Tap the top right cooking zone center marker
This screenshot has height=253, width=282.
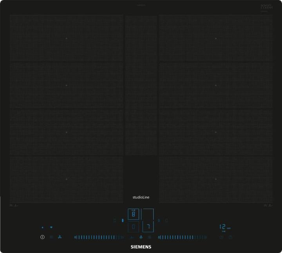click(216, 38)
